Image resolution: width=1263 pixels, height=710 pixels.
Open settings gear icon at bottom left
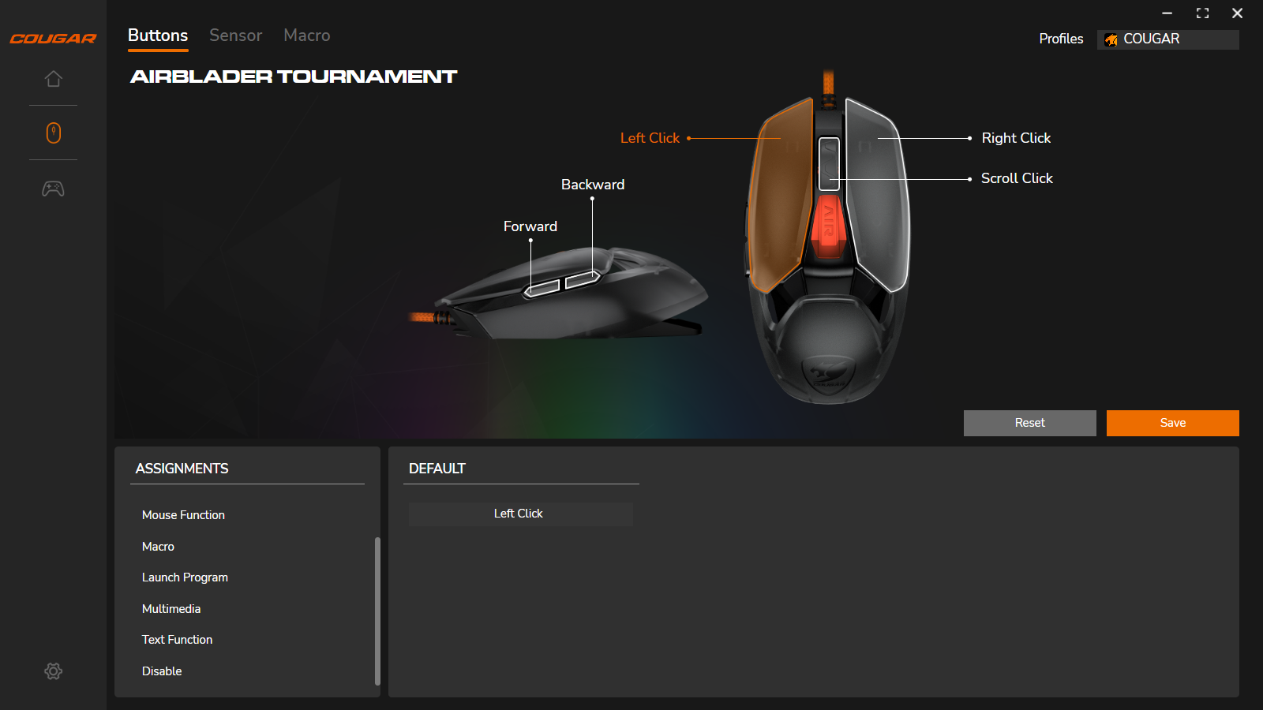(53, 671)
